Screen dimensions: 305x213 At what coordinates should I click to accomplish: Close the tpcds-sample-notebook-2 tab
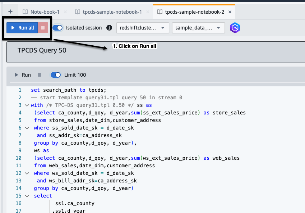(230, 12)
